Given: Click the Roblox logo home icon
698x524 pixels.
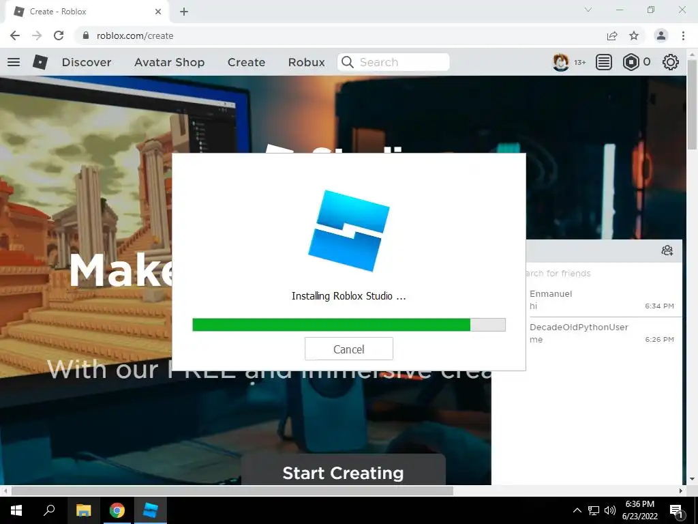Looking at the screenshot, I should (40, 62).
